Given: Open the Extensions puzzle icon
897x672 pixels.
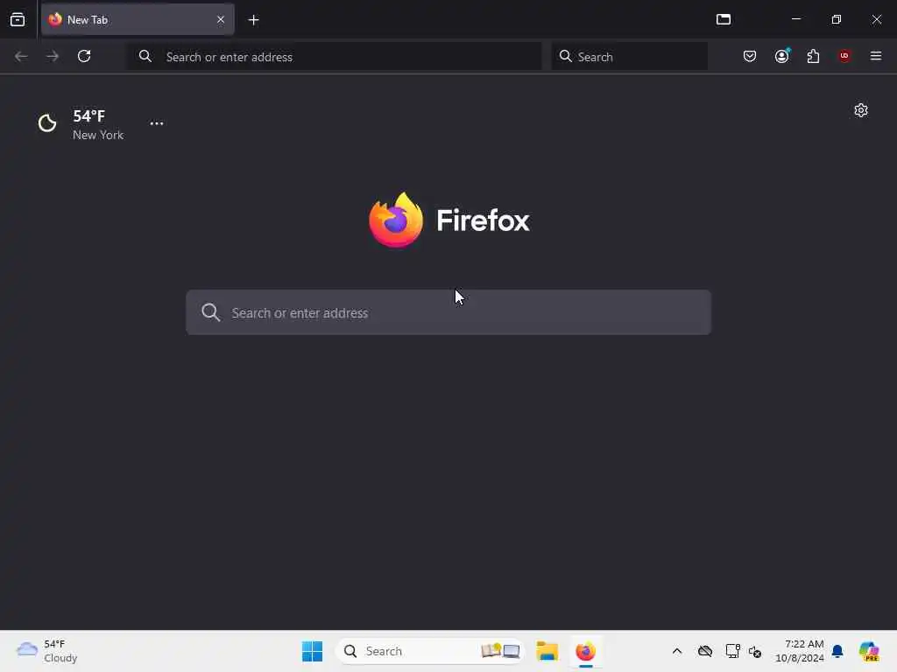Looking at the screenshot, I should click(813, 56).
